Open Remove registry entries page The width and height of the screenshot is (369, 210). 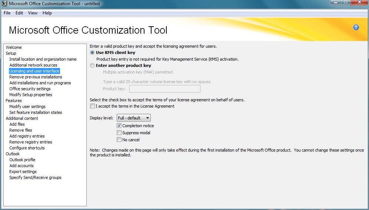coord(31,142)
